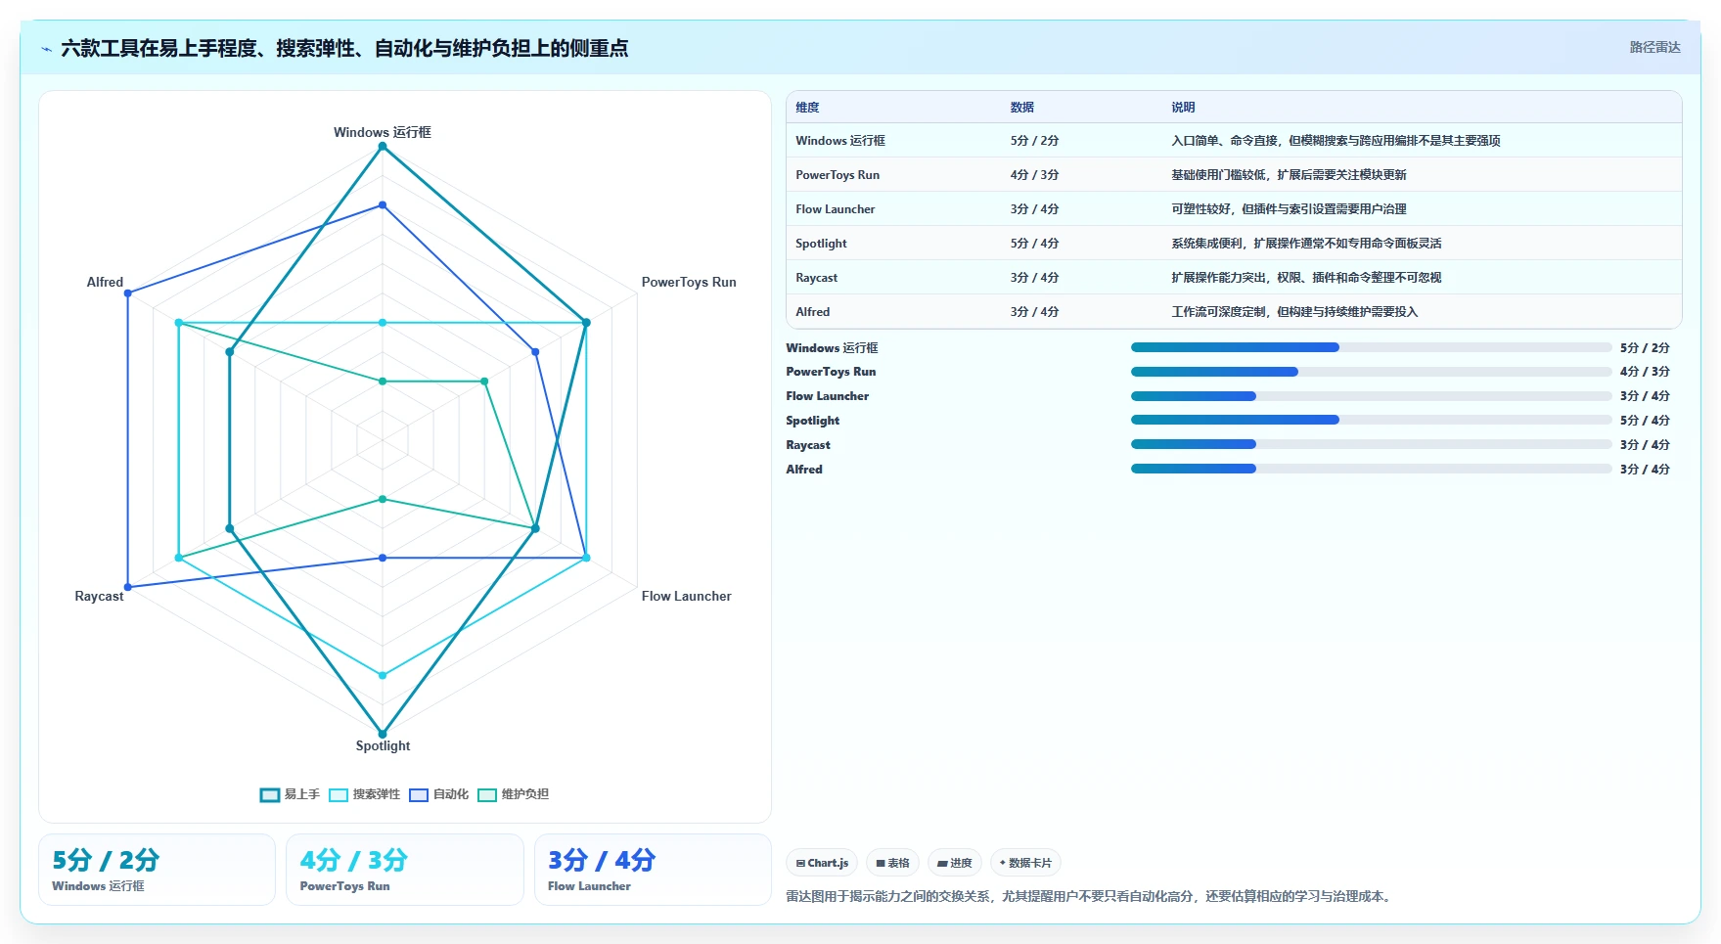Click the 数据卡片 tag chip
This screenshot has height=944, width=1721.
tap(1025, 863)
